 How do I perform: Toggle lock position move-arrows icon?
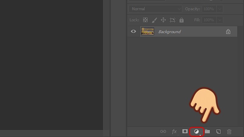pyautogui.click(x=163, y=20)
